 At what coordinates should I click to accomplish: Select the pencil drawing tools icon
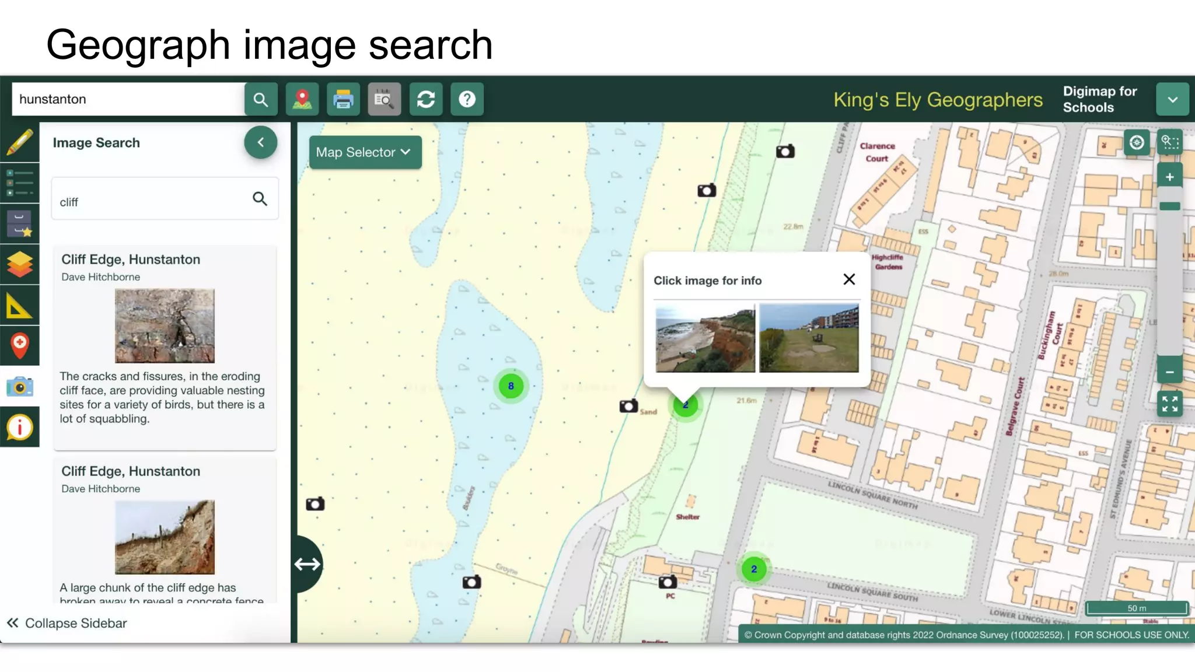(20, 143)
